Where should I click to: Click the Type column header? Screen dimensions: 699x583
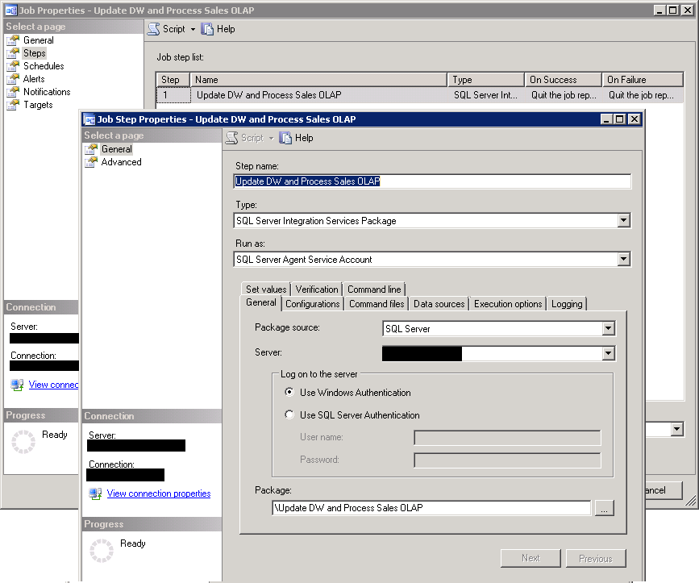click(x=485, y=80)
